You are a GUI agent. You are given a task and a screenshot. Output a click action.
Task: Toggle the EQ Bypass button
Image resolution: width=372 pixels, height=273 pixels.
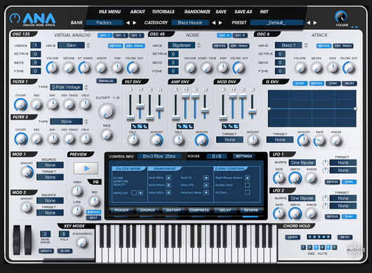click(94, 212)
